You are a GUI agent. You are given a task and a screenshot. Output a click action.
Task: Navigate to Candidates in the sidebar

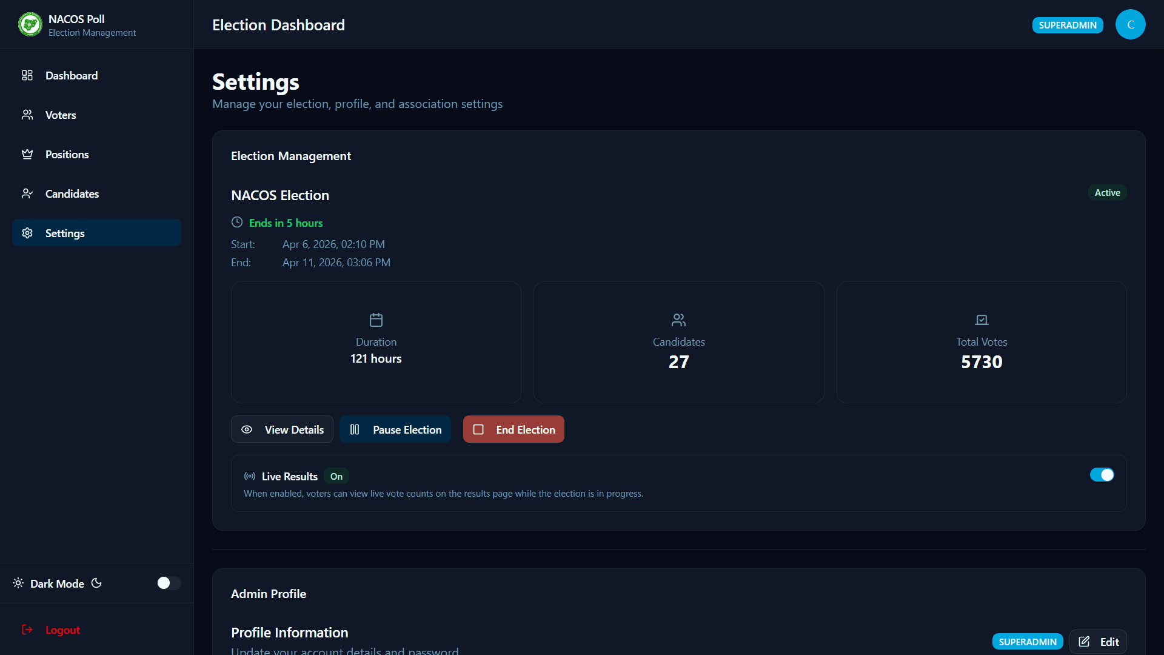72,194
